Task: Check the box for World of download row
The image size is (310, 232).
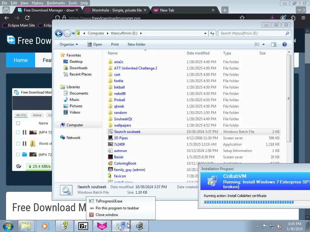Action: pyautogui.click(x=18, y=143)
